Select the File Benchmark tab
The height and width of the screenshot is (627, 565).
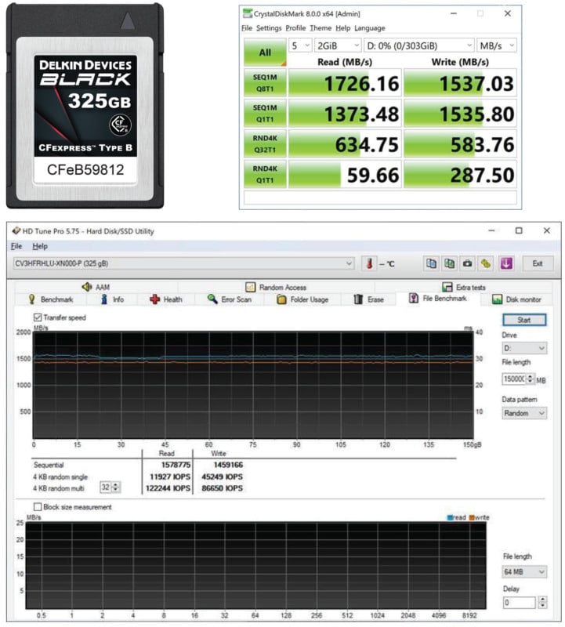coord(438,299)
